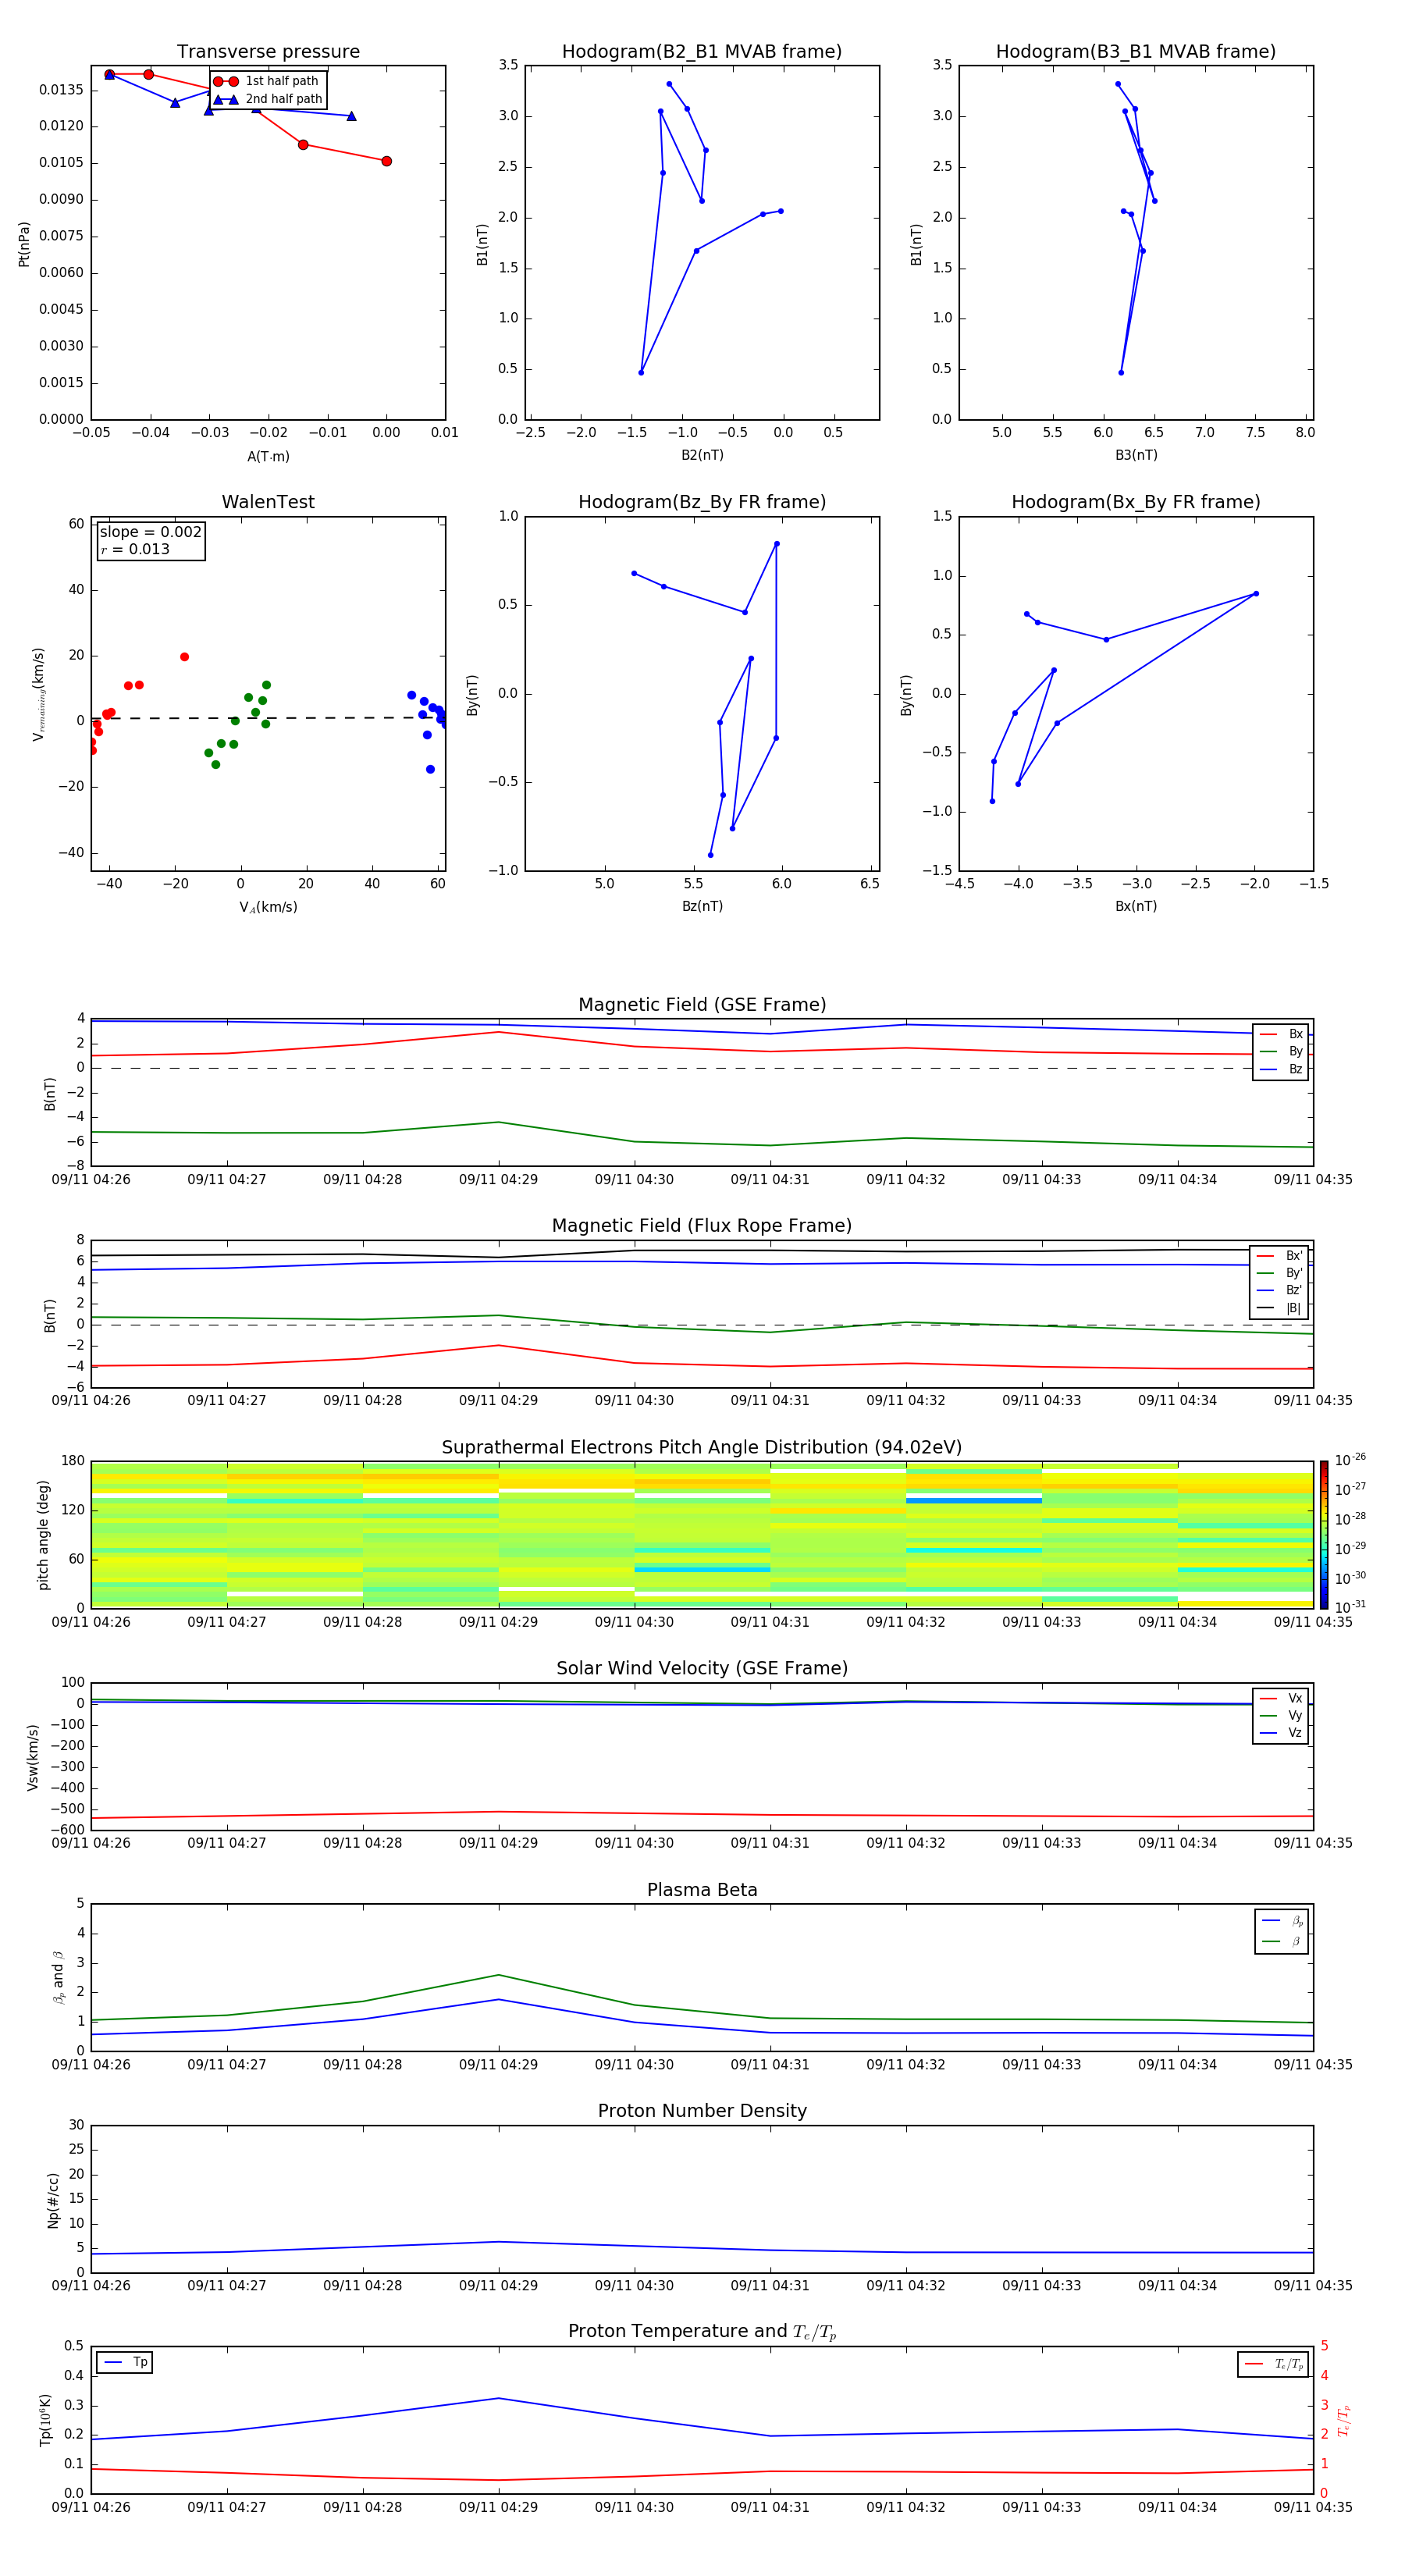The height and width of the screenshot is (2576, 1405).
Task: Click the 'Transverse pressure' plot title
Action: click(268, 51)
